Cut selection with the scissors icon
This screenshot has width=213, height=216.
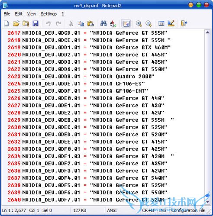coord(71,23)
